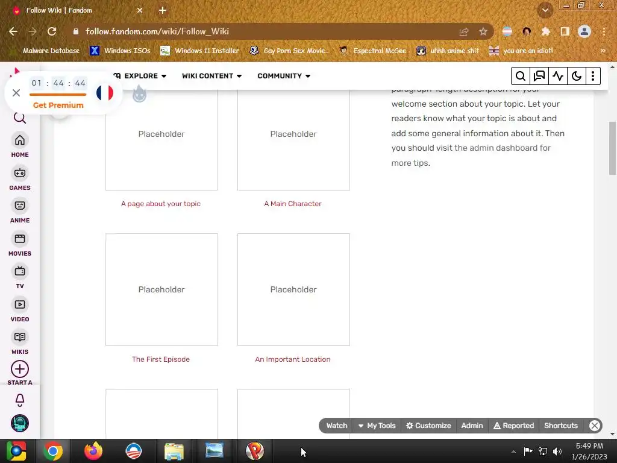Open Fandom search from wiki header
Image resolution: width=617 pixels, height=463 pixels.
[520, 76]
